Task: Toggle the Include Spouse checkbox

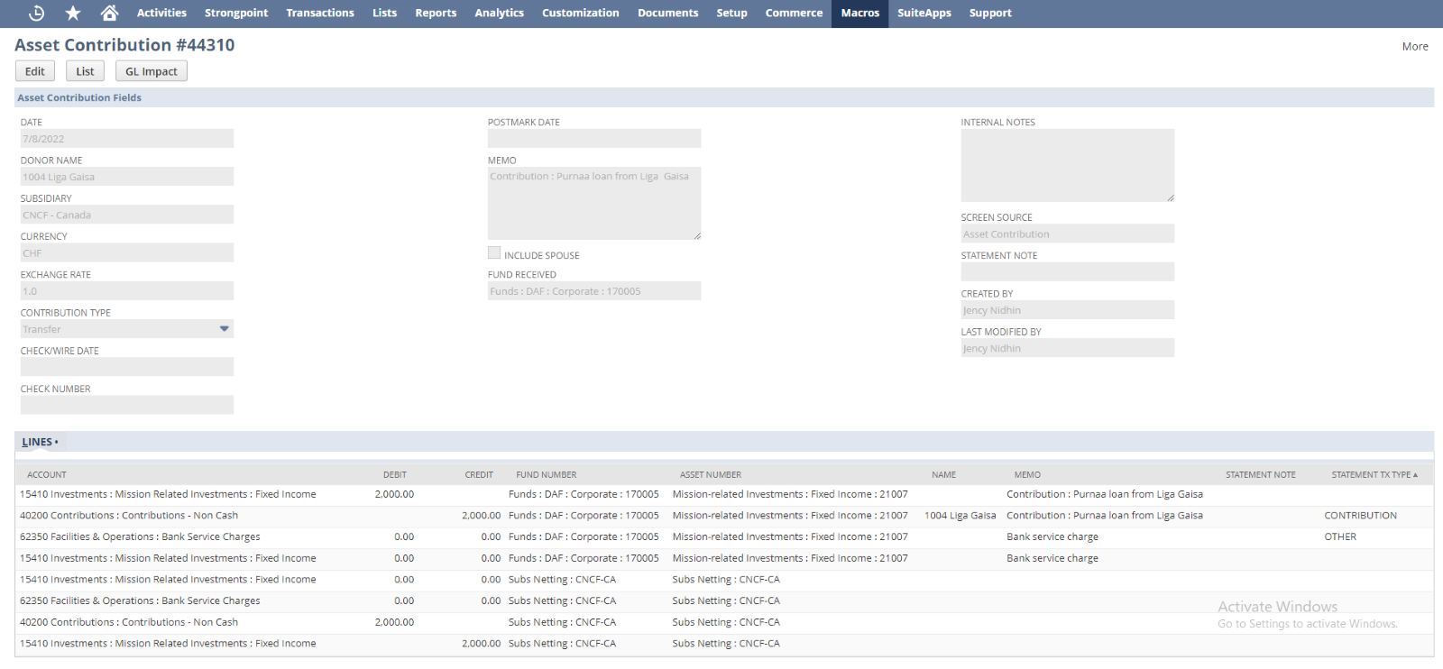Action: click(x=494, y=253)
